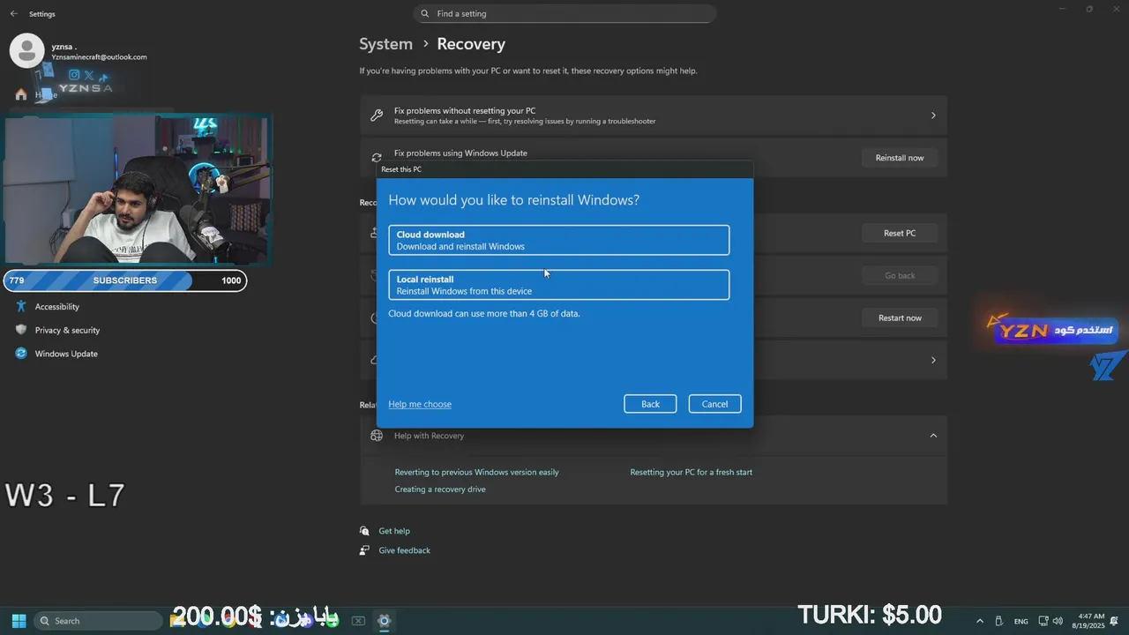The image size is (1129, 635).
Task: Open the clock showing 4:47 AM
Action: pyautogui.click(x=1088, y=621)
